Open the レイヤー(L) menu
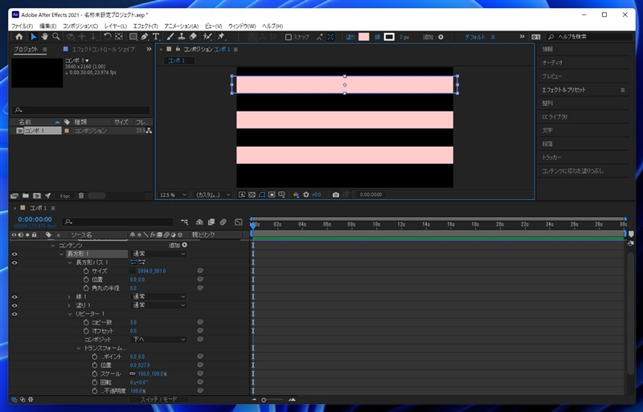The image size is (643, 412). pos(115,27)
